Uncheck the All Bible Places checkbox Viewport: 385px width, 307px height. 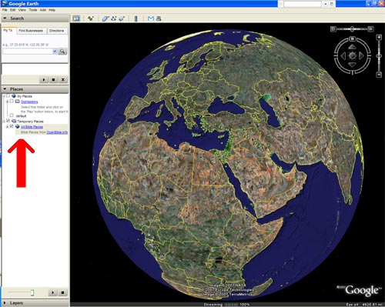pyautogui.click(x=12, y=126)
